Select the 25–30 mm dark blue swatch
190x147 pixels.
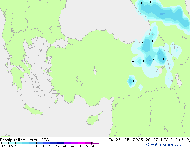(60, 143)
